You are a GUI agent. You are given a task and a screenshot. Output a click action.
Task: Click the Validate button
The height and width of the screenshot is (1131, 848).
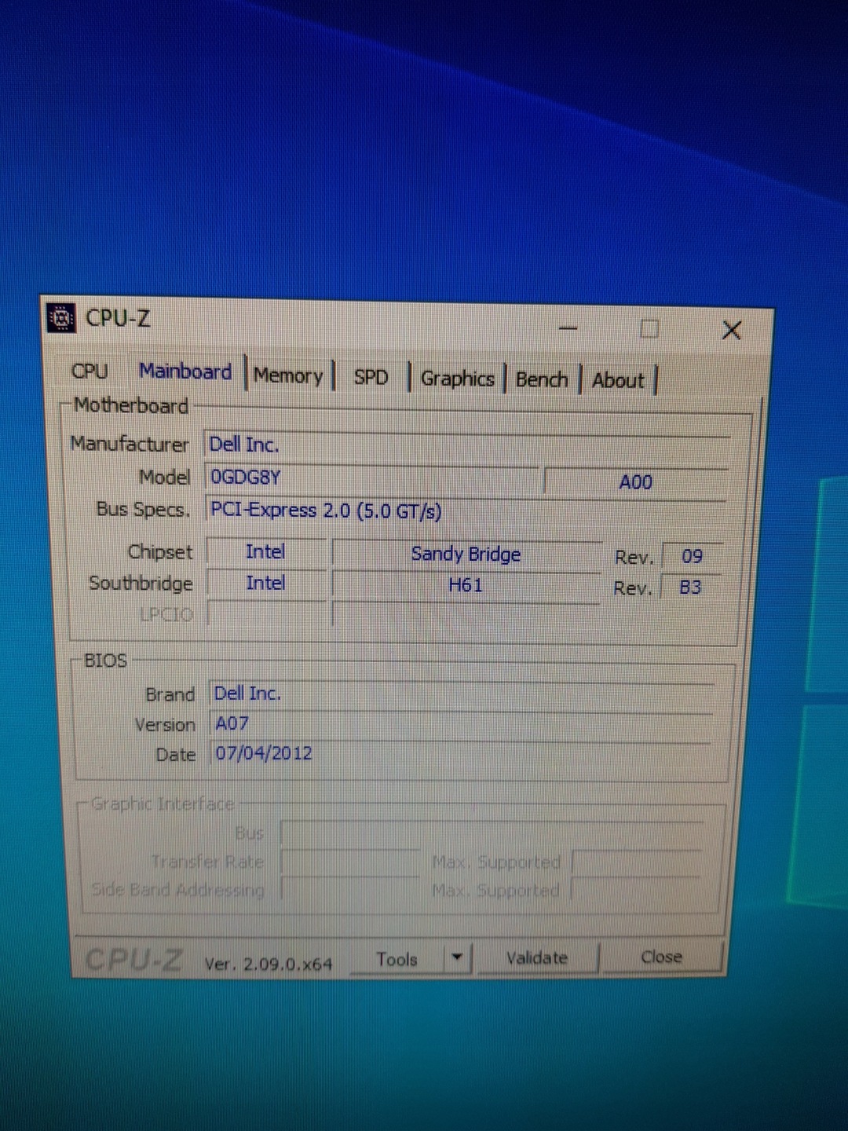(537, 958)
